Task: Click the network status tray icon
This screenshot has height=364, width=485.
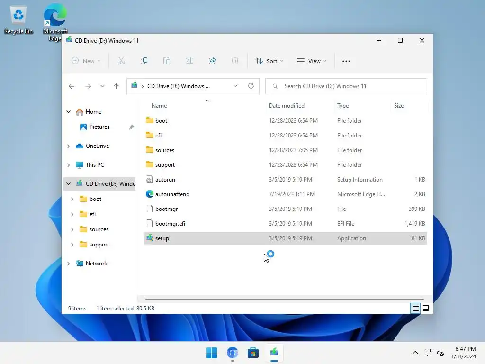Action: (x=428, y=353)
